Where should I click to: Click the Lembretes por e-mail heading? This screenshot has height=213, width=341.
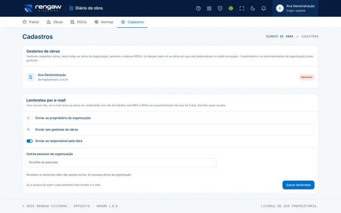pos(46,100)
